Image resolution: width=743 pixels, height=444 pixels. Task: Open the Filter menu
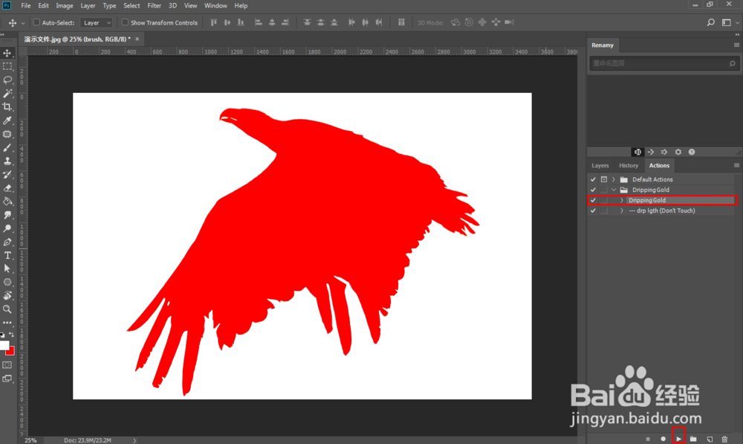pyautogui.click(x=154, y=6)
